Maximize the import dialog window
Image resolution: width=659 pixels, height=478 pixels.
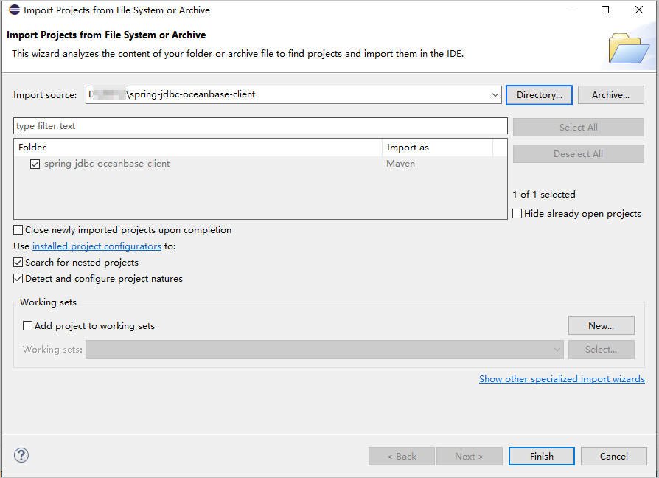(605, 10)
